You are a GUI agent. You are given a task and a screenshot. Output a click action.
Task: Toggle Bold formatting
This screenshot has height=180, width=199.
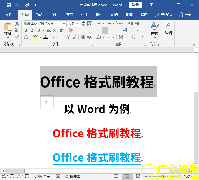[x=26, y=30]
